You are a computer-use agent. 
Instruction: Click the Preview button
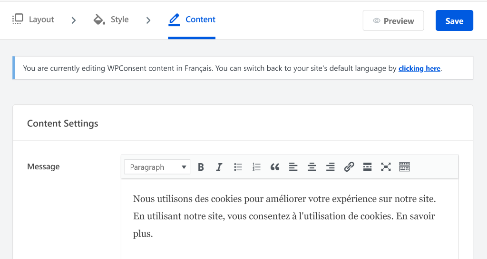(x=393, y=21)
